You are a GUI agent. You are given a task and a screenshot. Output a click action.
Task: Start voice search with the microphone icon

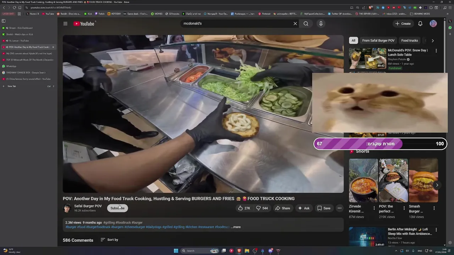(x=321, y=24)
